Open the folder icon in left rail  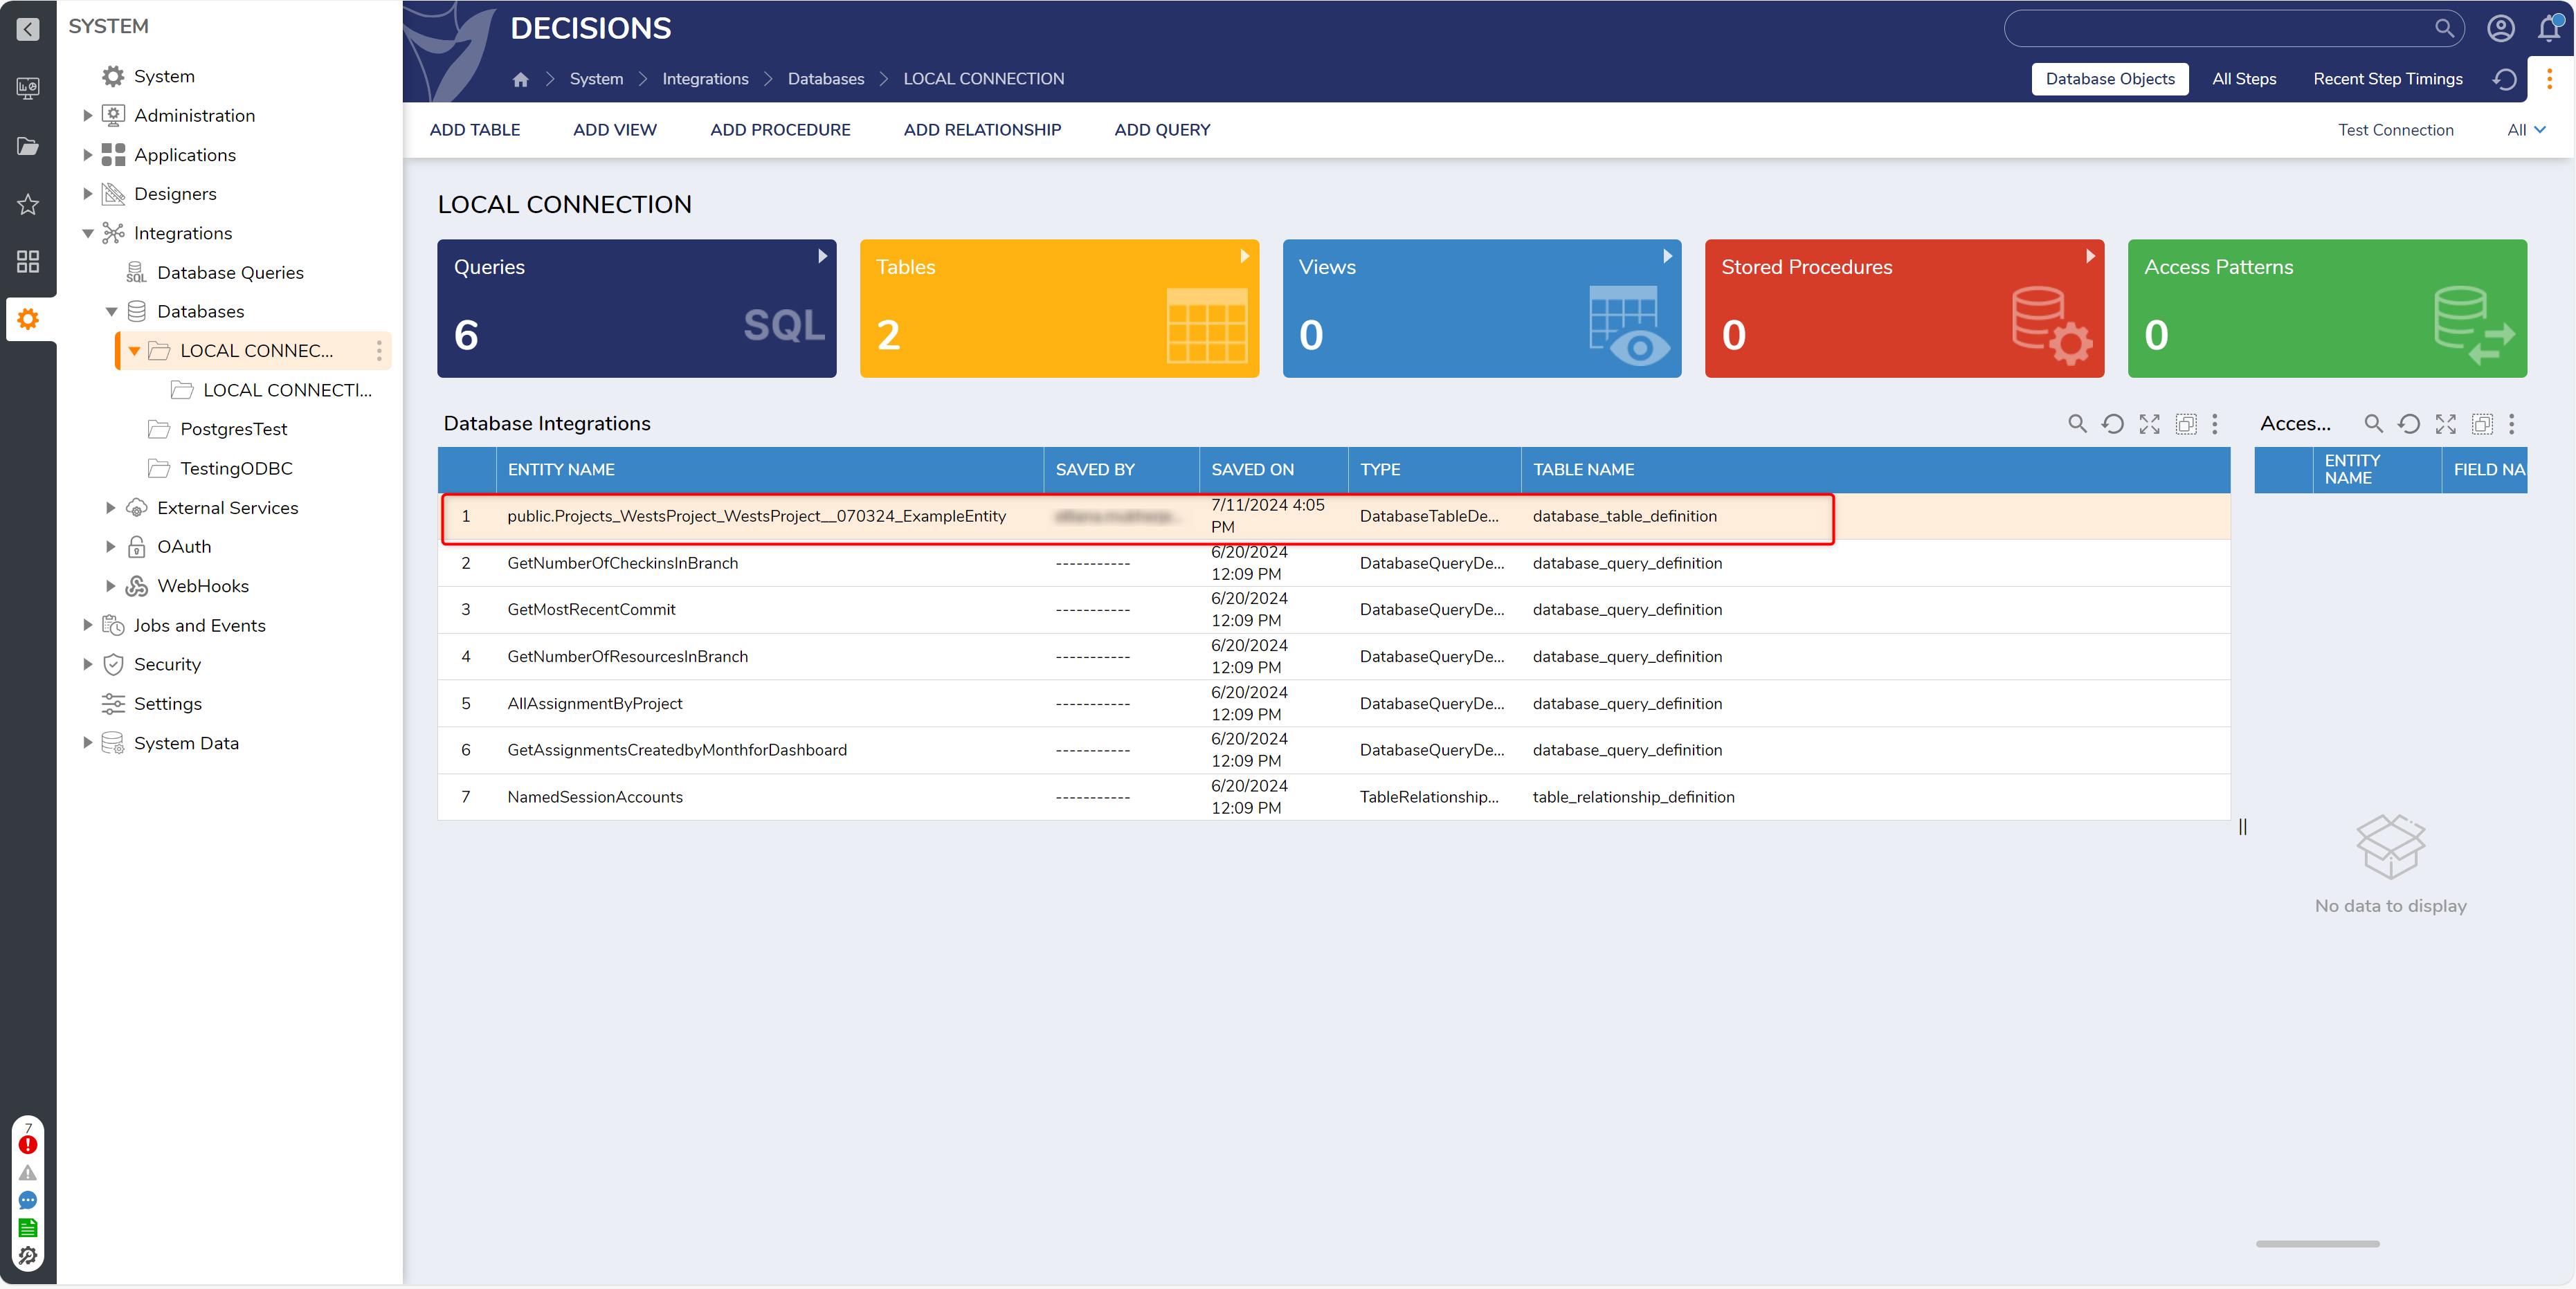click(28, 146)
